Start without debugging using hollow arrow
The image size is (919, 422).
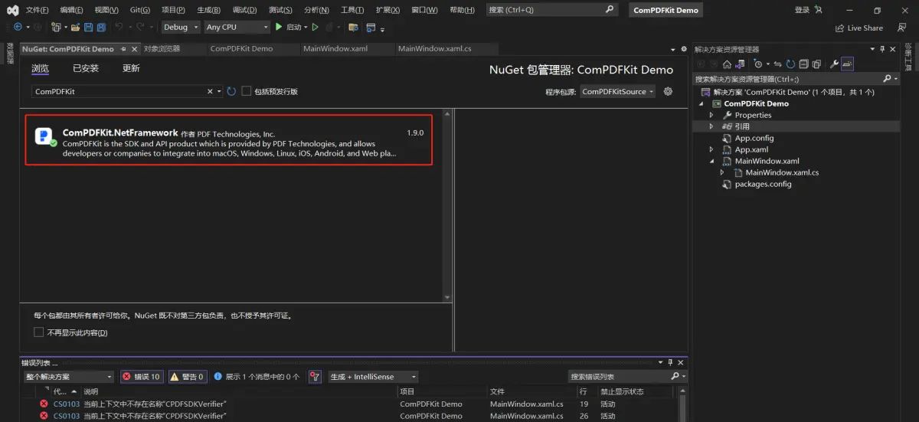point(315,27)
